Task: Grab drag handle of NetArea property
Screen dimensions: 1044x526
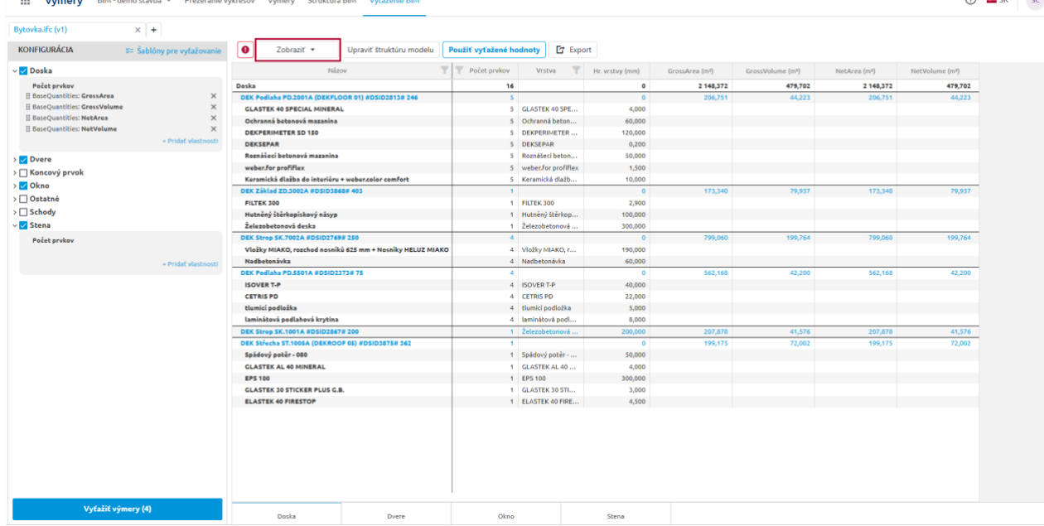Action: click(29, 118)
